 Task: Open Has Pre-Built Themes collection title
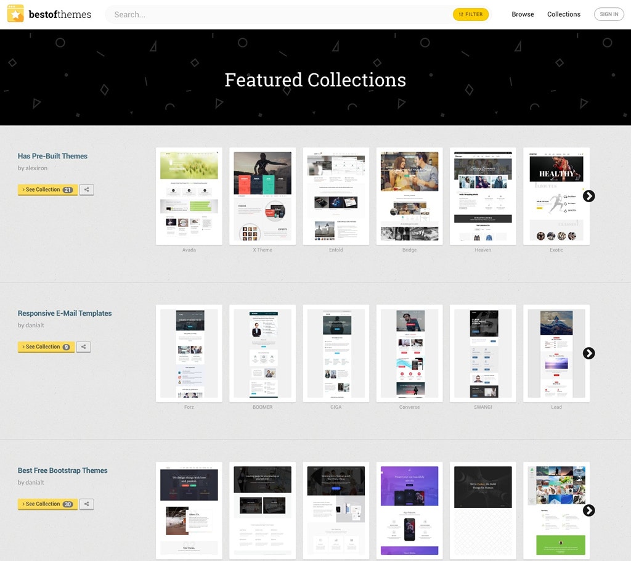pos(52,156)
